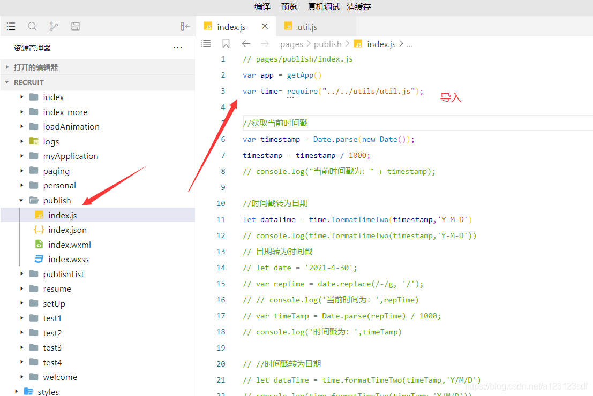Expand the paging folder

[22, 171]
